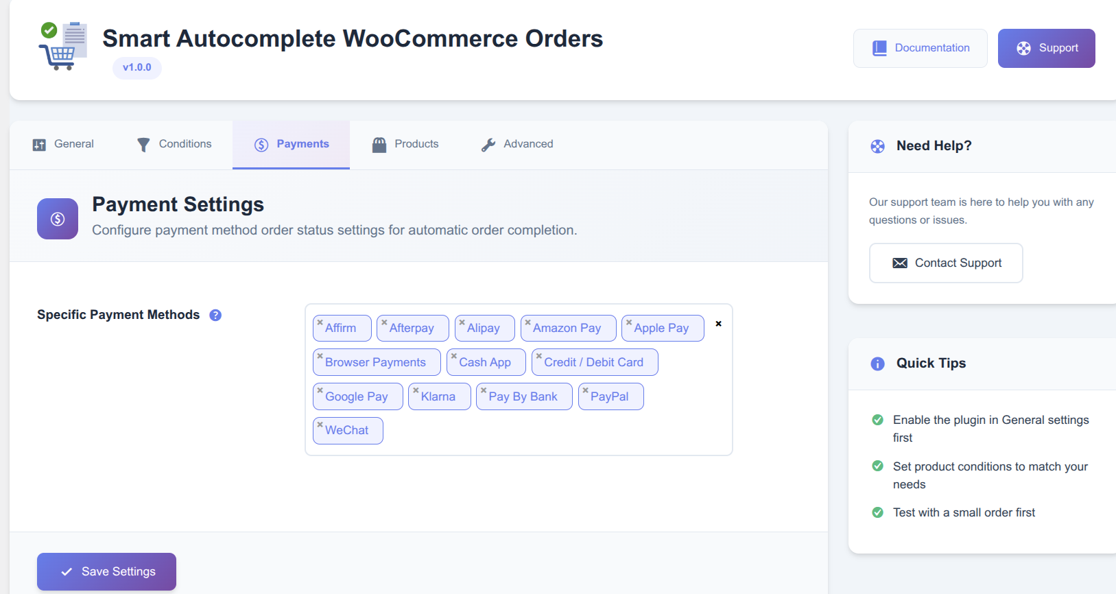1116x594 pixels.
Task: Remove the Affirm payment tag
Action: (x=320, y=322)
